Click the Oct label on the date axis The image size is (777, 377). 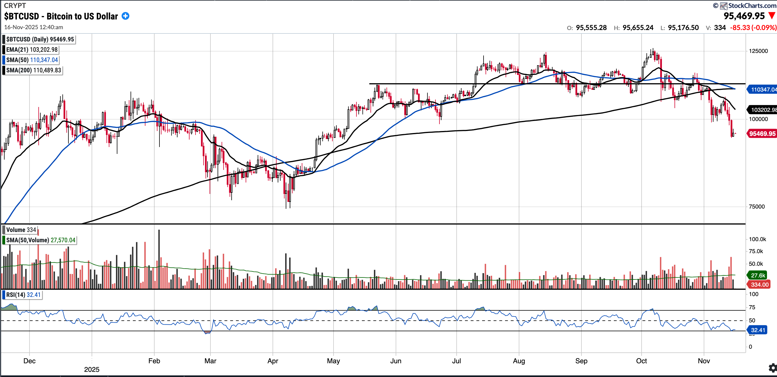pyautogui.click(x=641, y=361)
